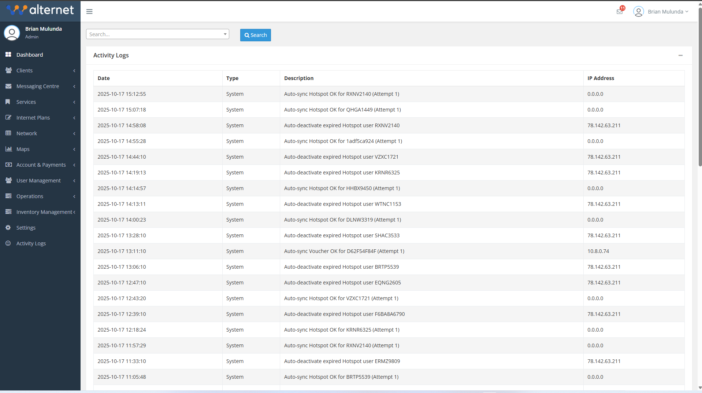Open Account & Payments menu item
The image size is (702, 393).
(41, 165)
